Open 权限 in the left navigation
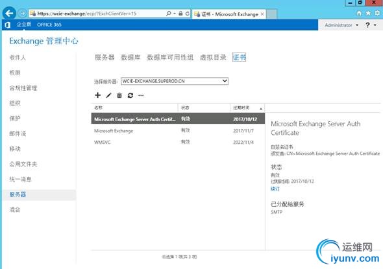This screenshot has height=269, width=383. tap(15, 73)
